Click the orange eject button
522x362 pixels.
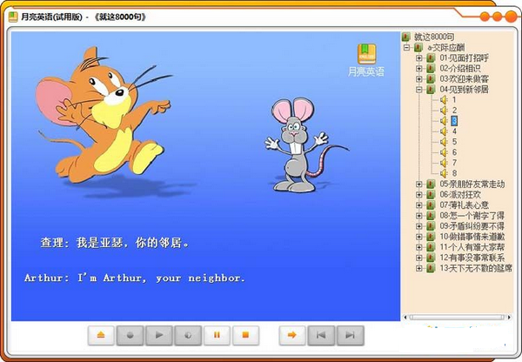coord(102,334)
